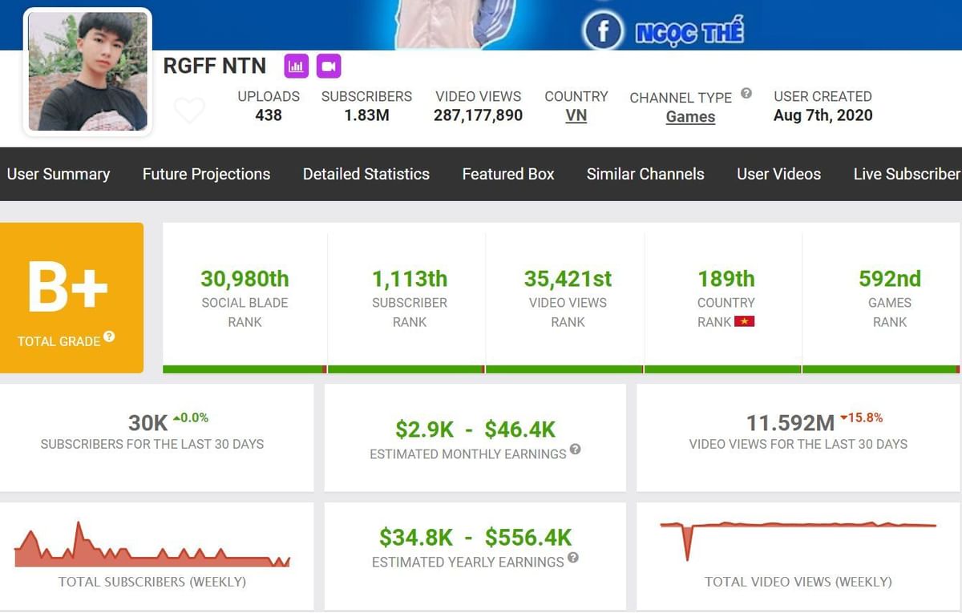The height and width of the screenshot is (613, 962).
Task: Click the RGFF NTN profile picture
Action: [87, 72]
